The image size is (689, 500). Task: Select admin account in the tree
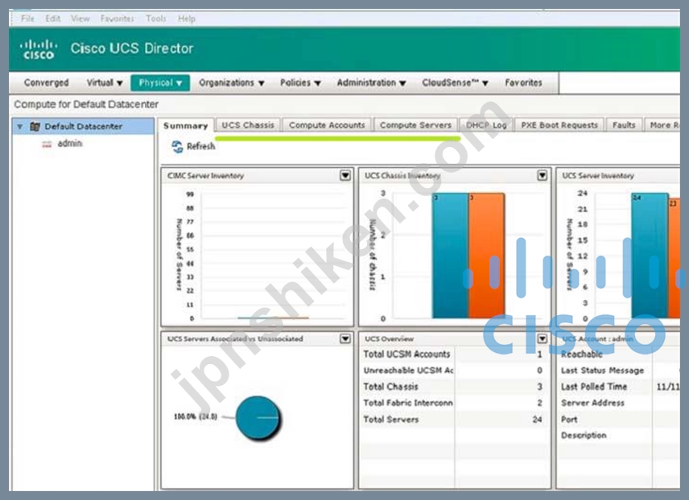69,144
